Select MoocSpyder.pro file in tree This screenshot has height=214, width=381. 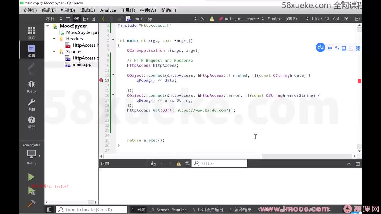click(79, 32)
